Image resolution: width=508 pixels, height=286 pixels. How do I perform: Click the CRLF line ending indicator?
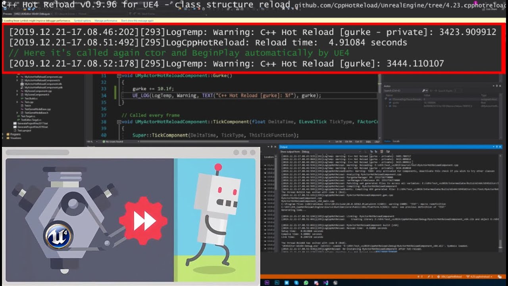tap(377, 141)
